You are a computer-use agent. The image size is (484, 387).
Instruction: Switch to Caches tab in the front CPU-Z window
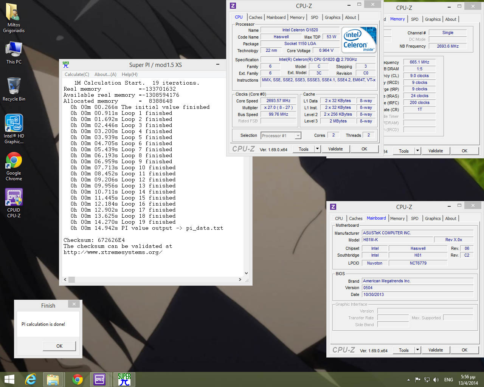(x=256, y=17)
